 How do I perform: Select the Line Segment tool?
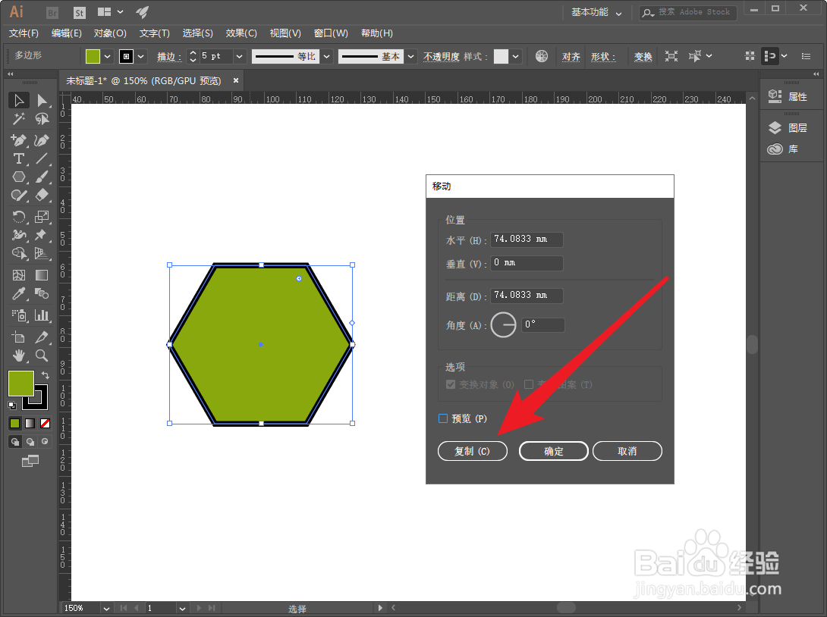click(42, 158)
